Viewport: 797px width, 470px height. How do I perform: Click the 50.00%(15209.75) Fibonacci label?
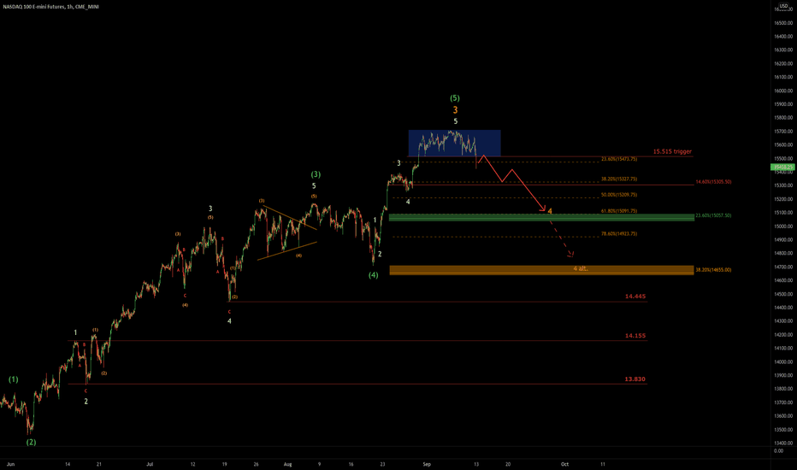pos(619,195)
